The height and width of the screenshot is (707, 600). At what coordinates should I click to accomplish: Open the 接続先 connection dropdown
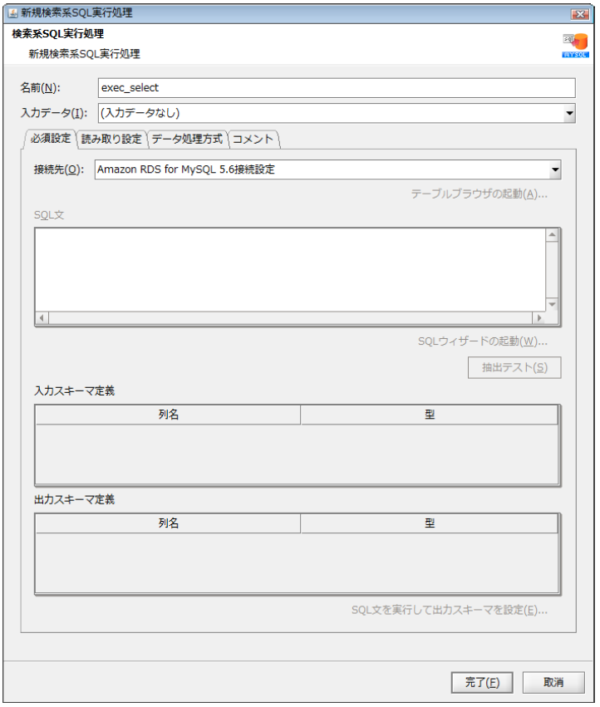tap(555, 170)
